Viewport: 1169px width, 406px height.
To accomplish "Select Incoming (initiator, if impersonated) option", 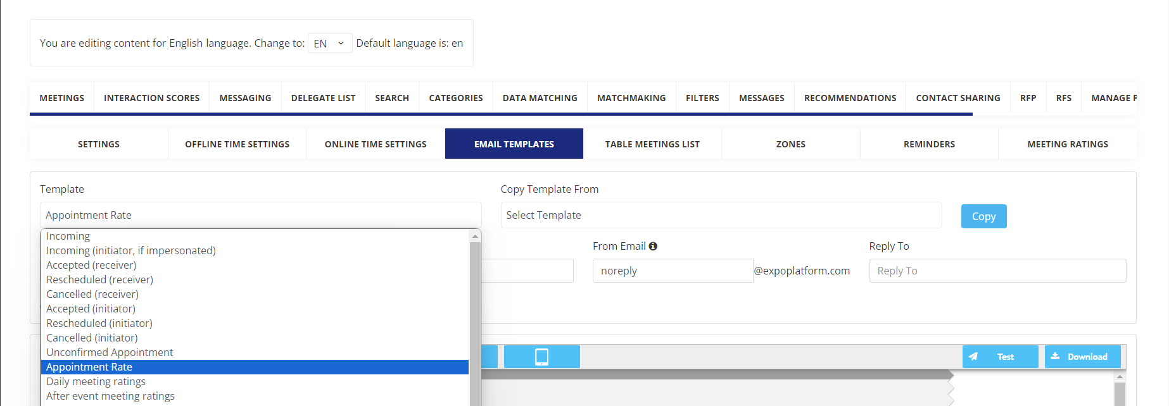I will (255, 250).
